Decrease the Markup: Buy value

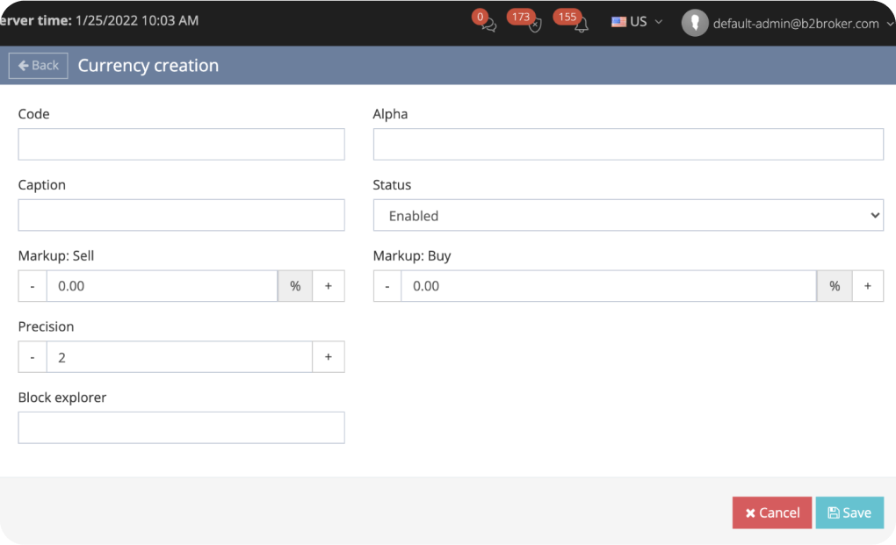[x=387, y=286]
